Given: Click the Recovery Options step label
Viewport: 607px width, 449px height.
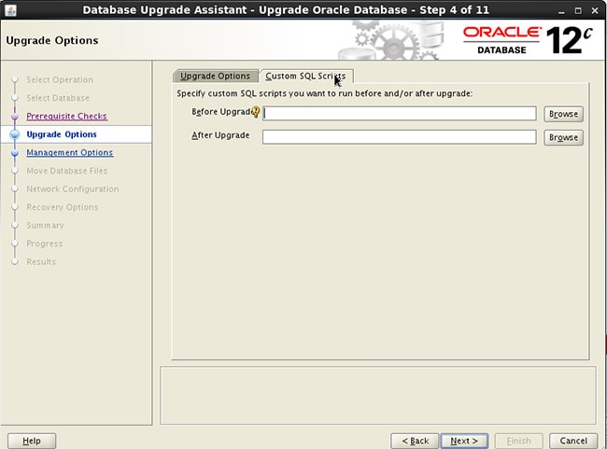Looking at the screenshot, I should coord(62,207).
